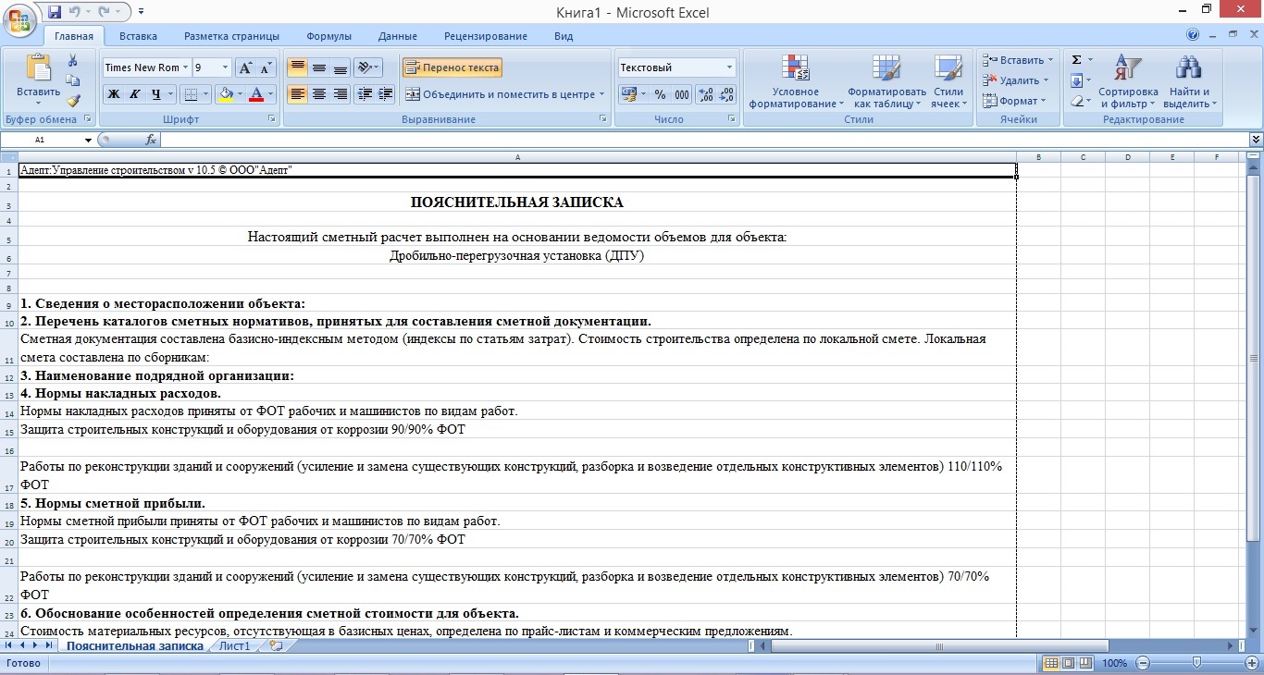Image resolution: width=1264 pixels, height=675 pixels.
Task: Switch to Page Layout view in status bar
Action: coord(1068,663)
